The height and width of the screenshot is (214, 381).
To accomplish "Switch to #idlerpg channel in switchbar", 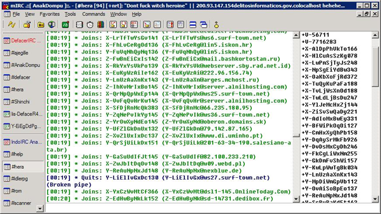I will point(23,179).
